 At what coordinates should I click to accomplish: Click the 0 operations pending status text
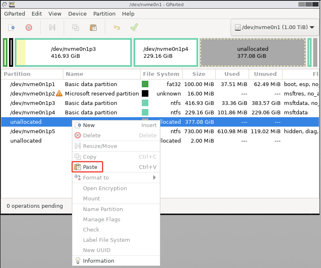tap(35, 206)
